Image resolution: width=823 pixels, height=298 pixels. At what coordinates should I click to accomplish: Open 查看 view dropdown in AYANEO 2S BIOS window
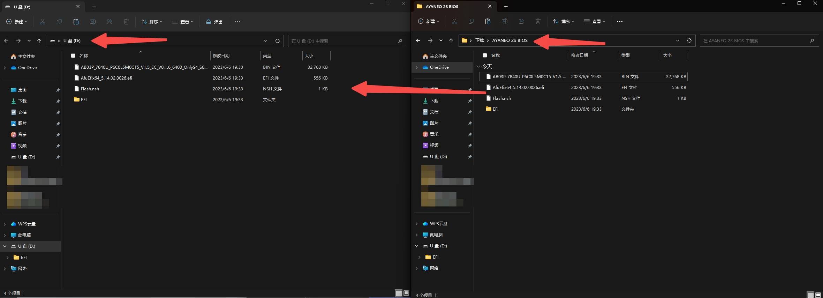point(595,21)
